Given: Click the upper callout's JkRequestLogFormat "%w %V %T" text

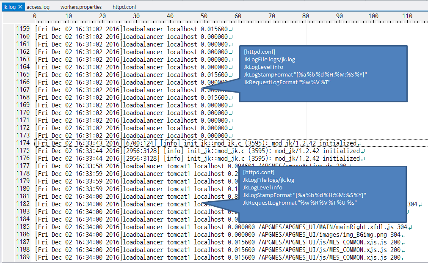Looking at the screenshot, I should (x=287, y=82).
